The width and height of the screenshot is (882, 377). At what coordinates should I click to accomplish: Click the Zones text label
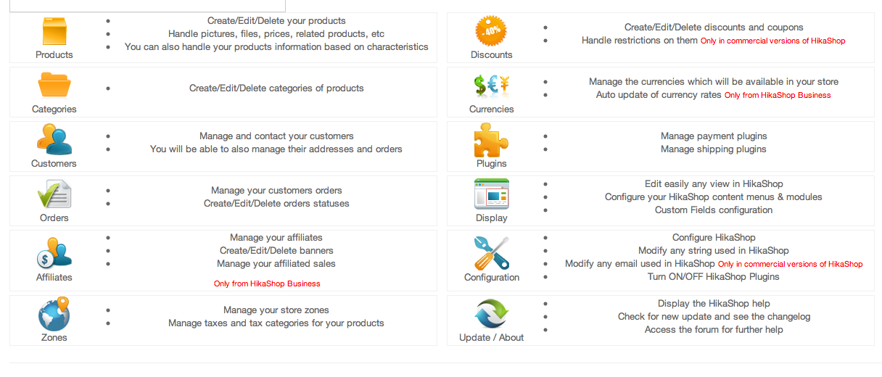click(x=54, y=337)
